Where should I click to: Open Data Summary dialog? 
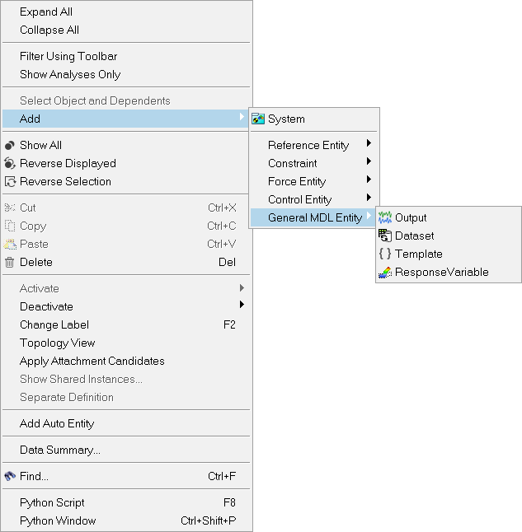[60, 450]
